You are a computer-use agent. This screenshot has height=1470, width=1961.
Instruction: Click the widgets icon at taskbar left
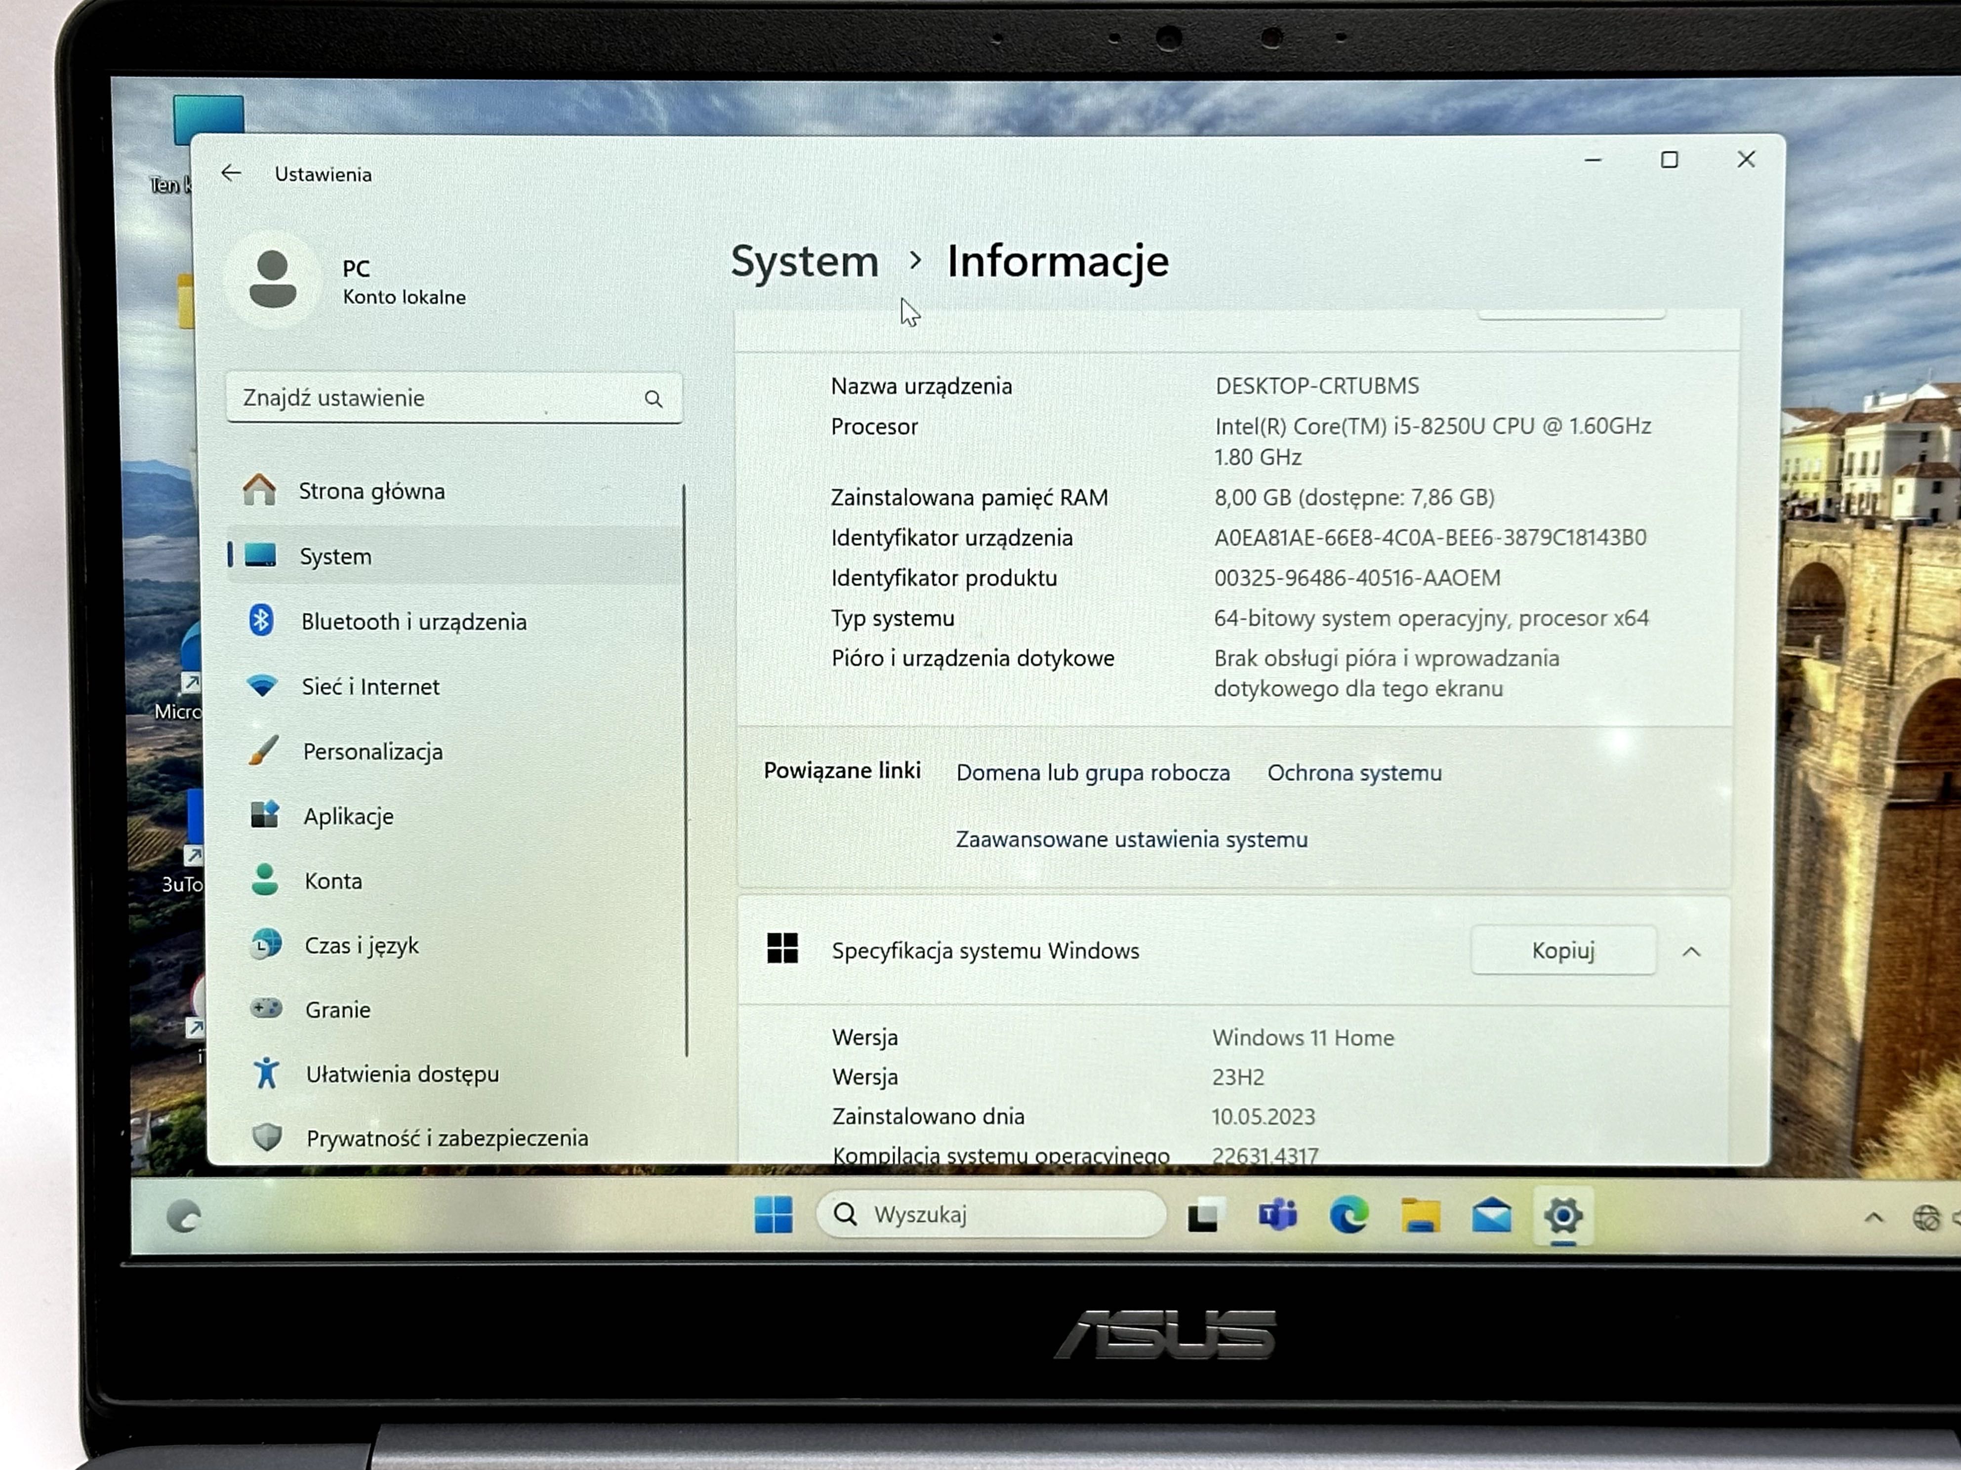[x=184, y=1217]
